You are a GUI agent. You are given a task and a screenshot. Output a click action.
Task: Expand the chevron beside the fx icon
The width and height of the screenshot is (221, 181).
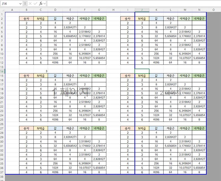tap(44, 4)
